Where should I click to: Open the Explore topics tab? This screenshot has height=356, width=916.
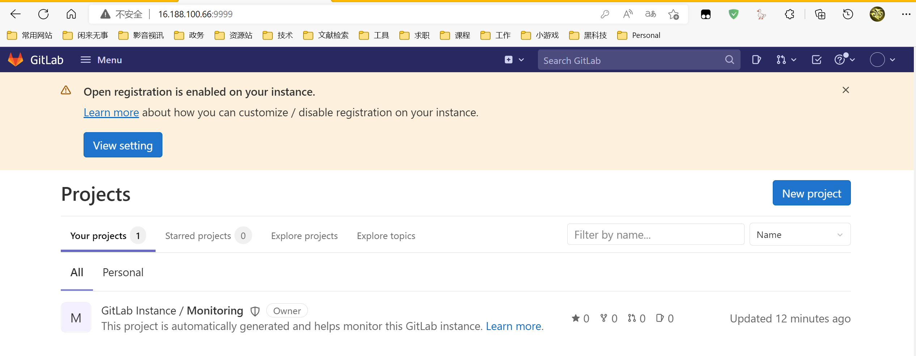[x=386, y=236]
